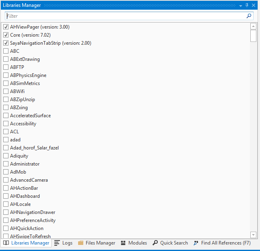
Task: Click the Find All References icon
Action: [196, 243]
